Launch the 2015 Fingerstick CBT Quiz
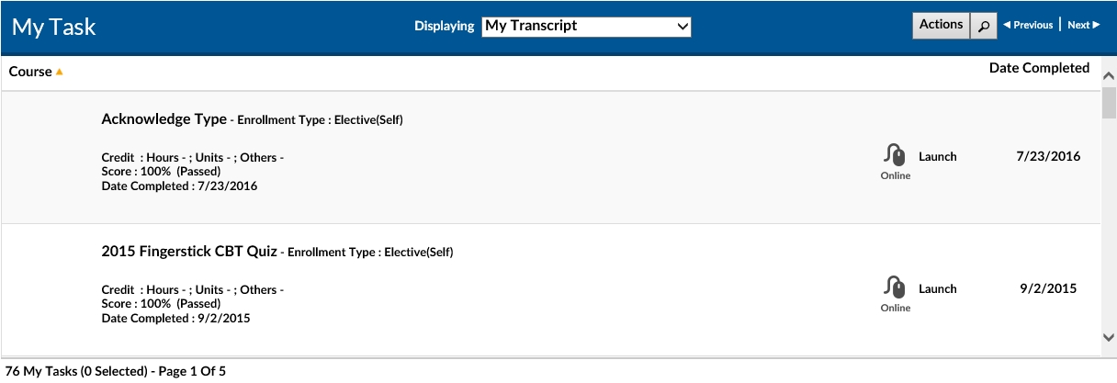The width and height of the screenshot is (1117, 383). (938, 289)
